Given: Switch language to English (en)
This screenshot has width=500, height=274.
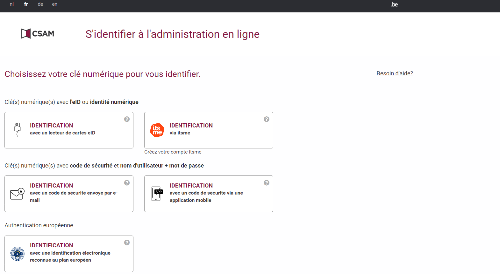Looking at the screenshot, I should click(55, 4).
